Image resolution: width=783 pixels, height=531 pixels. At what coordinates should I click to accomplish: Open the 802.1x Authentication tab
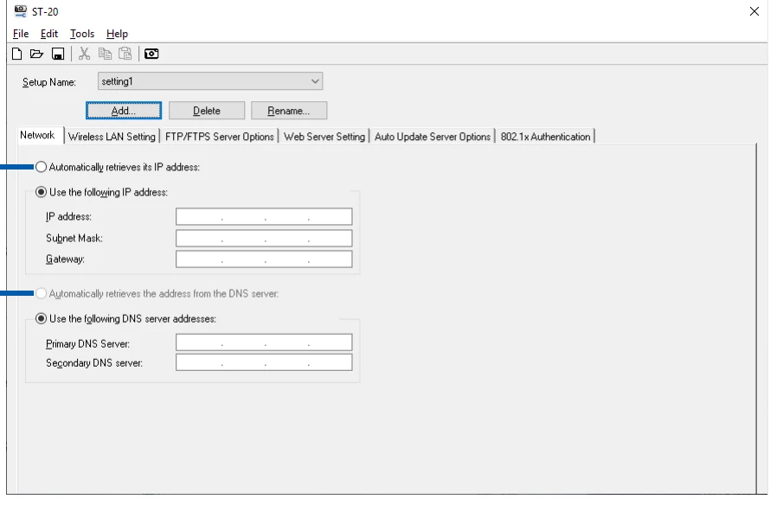click(x=545, y=137)
